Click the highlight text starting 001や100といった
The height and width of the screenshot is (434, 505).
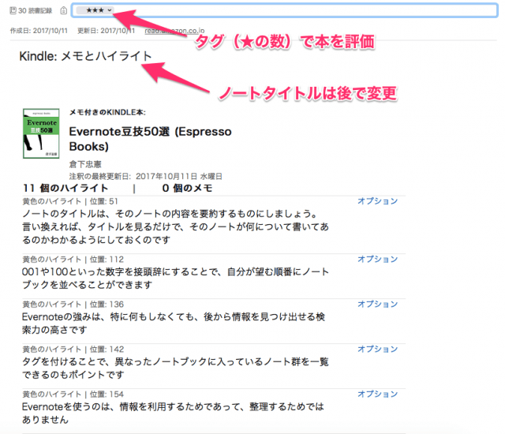(175, 279)
